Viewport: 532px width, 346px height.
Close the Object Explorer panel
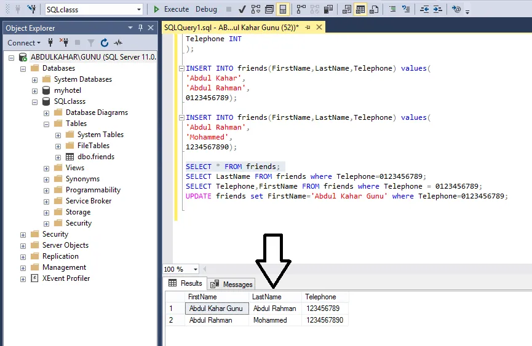pos(151,28)
